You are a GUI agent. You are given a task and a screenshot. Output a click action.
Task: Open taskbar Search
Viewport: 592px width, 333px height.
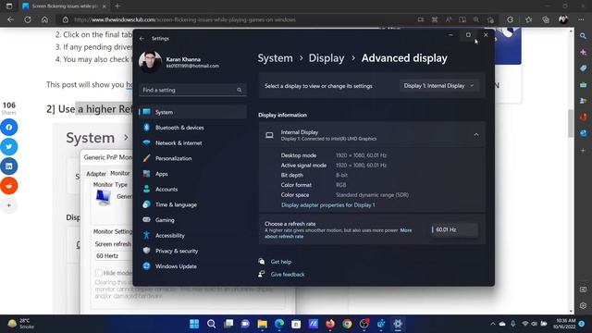[212, 324]
